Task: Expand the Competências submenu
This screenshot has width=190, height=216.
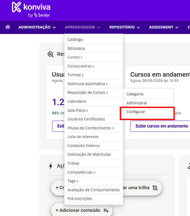Action: pos(94,172)
